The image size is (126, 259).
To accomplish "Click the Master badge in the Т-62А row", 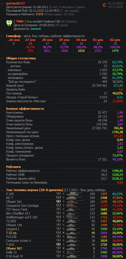I will (x=58, y=245).
